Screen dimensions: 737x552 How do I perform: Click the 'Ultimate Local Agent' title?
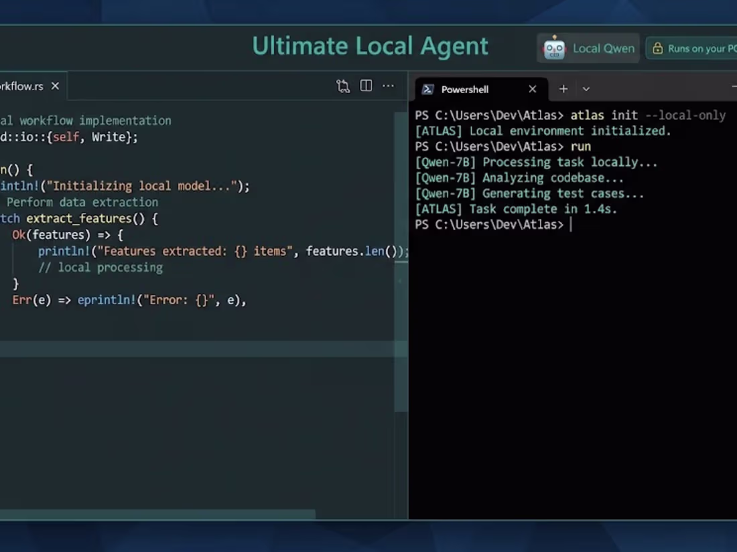coord(371,46)
